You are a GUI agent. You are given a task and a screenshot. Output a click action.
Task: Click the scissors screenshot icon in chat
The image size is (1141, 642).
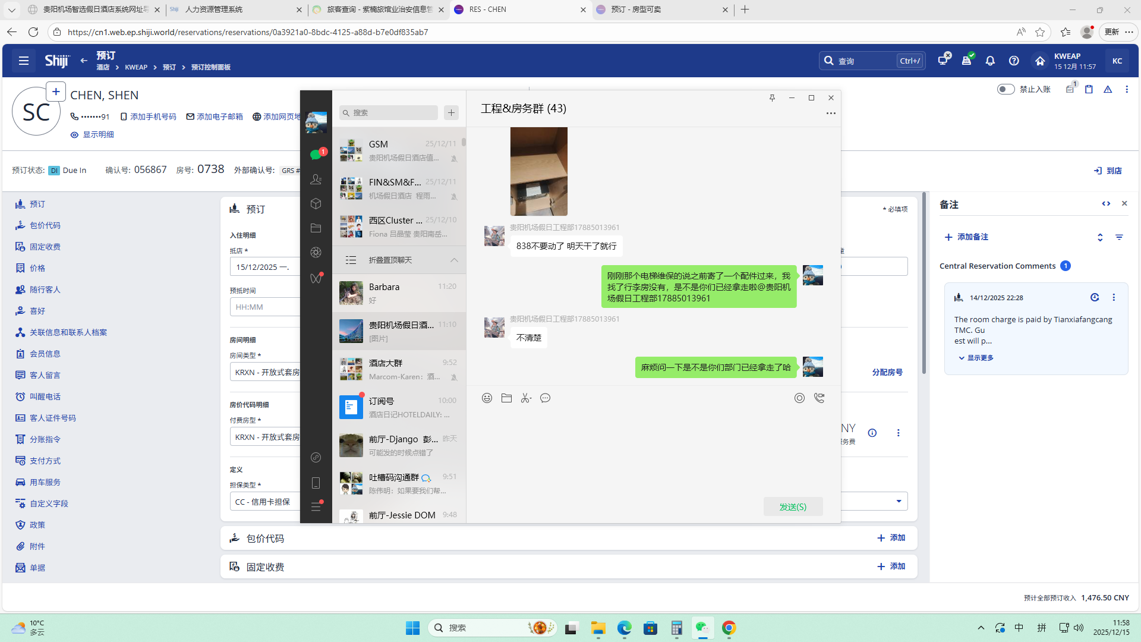tap(525, 398)
